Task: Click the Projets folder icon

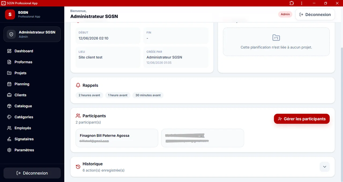Action: tap(9, 73)
